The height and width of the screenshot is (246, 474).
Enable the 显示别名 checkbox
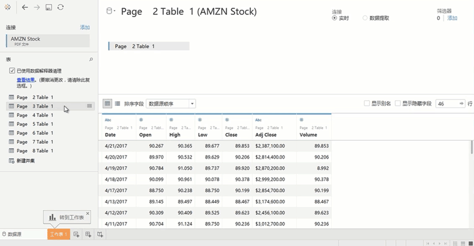pos(367,103)
